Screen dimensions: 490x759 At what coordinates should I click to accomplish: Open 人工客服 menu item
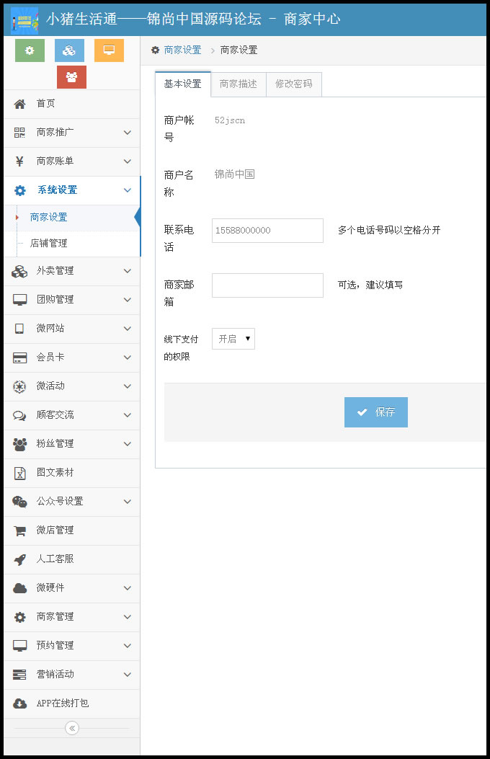pyautogui.click(x=72, y=559)
